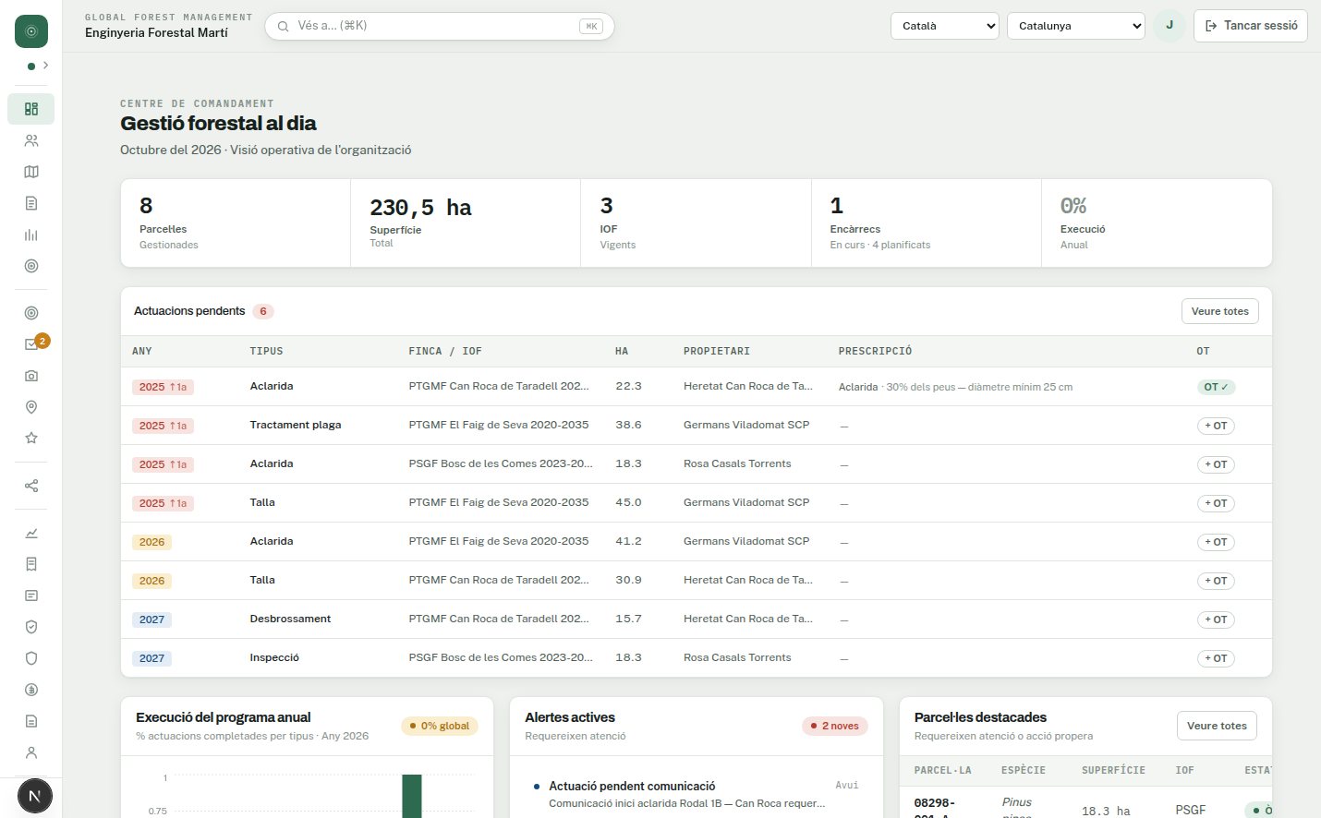
Task: Open the shield with checkmark sidebar icon
Action: 31,627
